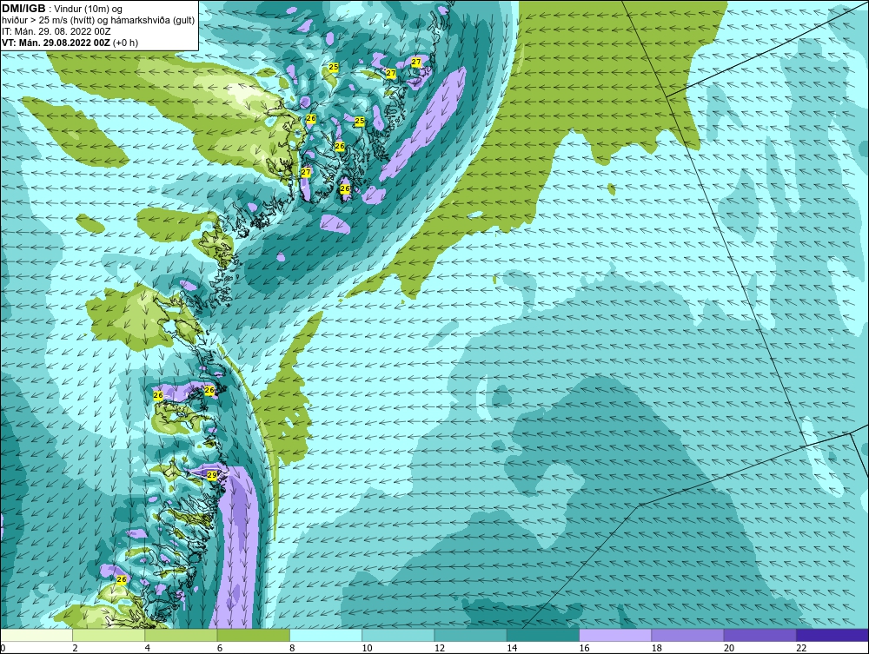The image size is (869, 654).
Task: Click the yellow gust label '29'
Action: 212,475
